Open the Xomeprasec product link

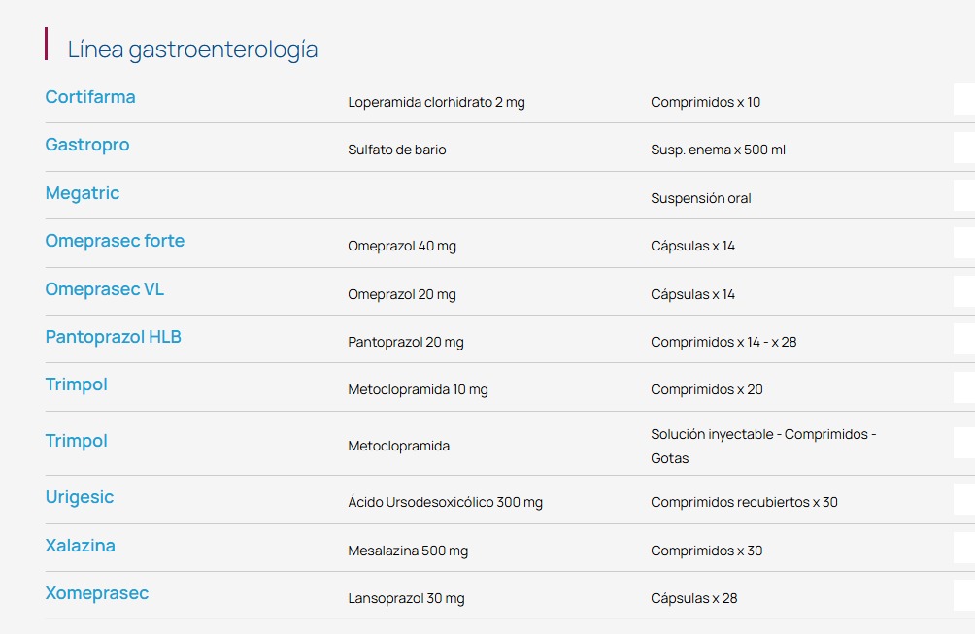pos(96,593)
